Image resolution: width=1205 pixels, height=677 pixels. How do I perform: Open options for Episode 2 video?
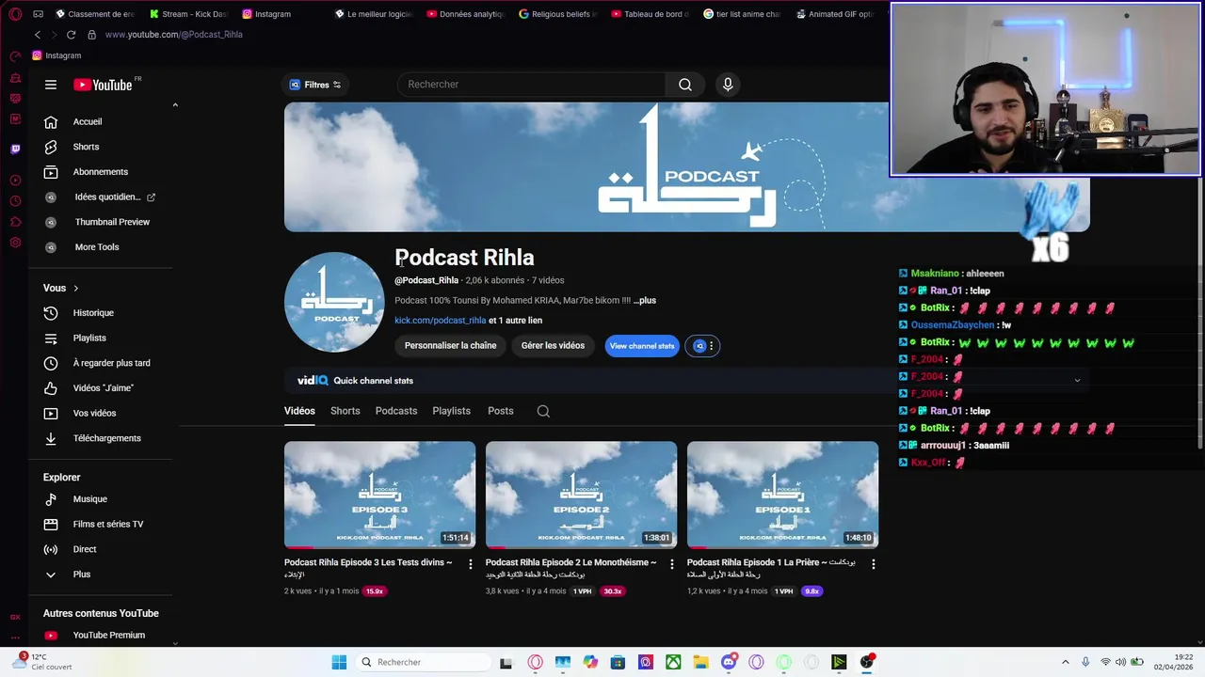(671, 564)
